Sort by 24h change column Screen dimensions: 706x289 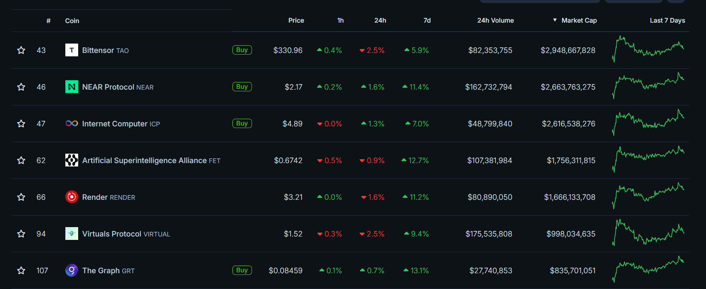coord(380,20)
